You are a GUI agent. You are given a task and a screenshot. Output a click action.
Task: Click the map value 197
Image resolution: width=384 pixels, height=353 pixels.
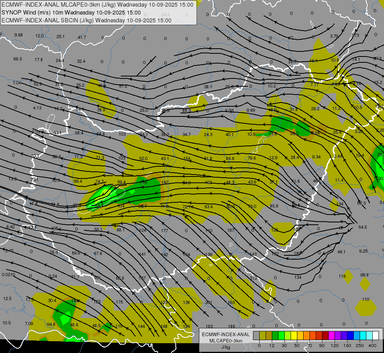[x=231, y=230]
